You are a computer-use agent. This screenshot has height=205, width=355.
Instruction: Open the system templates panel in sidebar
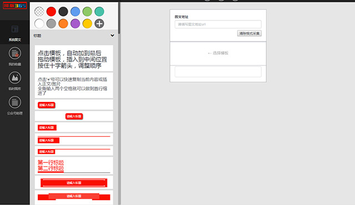(x=15, y=32)
